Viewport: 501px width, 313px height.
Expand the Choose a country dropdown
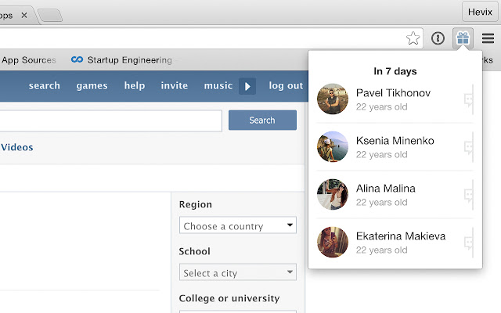pyautogui.click(x=238, y=226)
